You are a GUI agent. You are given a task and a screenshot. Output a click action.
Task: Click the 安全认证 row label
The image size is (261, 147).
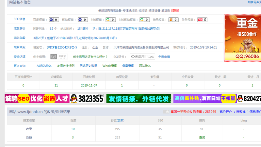[20, 57]
